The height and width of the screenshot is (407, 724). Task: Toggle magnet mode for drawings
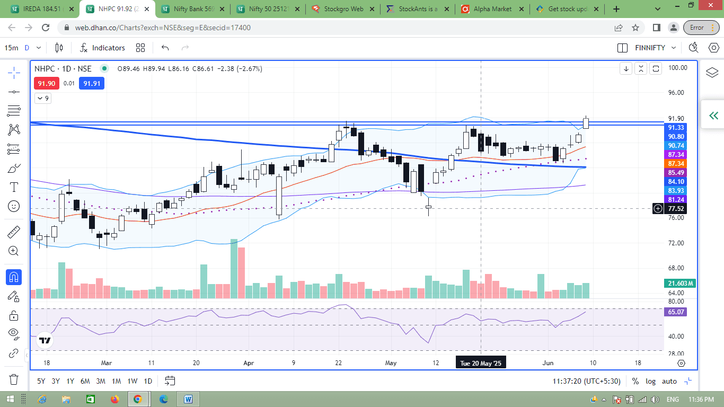14,277
